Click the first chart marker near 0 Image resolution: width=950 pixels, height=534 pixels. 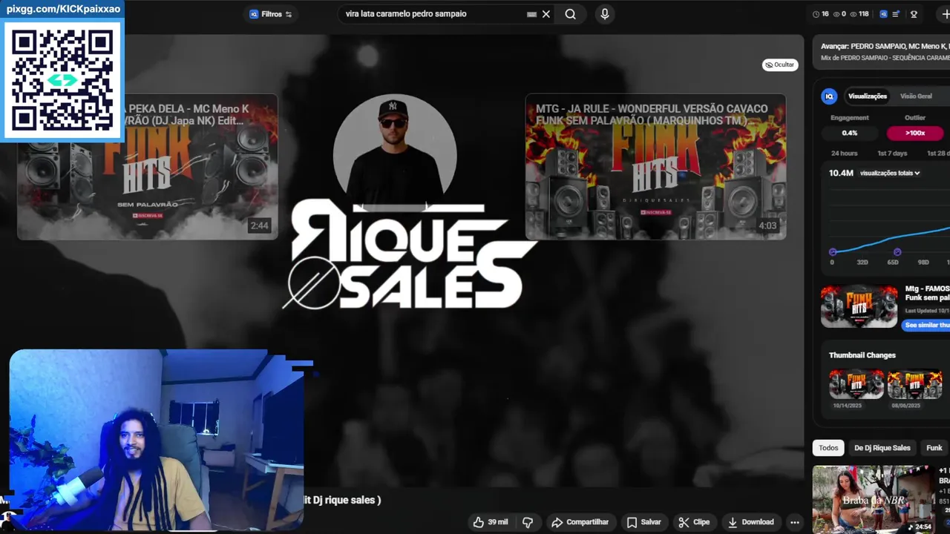[833, 252]
